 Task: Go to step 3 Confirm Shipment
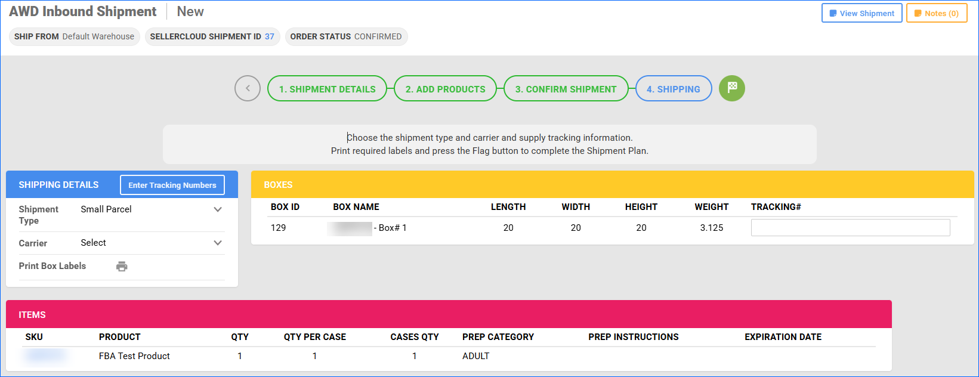click(566, 89)
